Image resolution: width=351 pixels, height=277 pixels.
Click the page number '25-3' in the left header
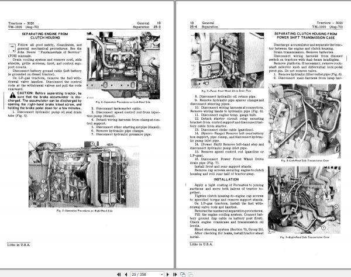click(157, 27)
